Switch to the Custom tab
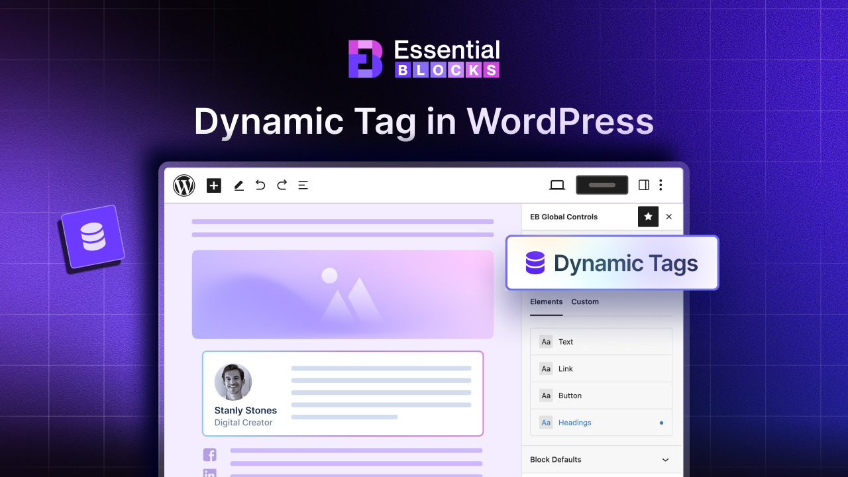The height and width of the screenshot is (477, 848). click(585, 301)
